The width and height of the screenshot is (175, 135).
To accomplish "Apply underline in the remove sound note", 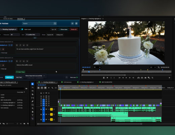I will tap(24, 61).
